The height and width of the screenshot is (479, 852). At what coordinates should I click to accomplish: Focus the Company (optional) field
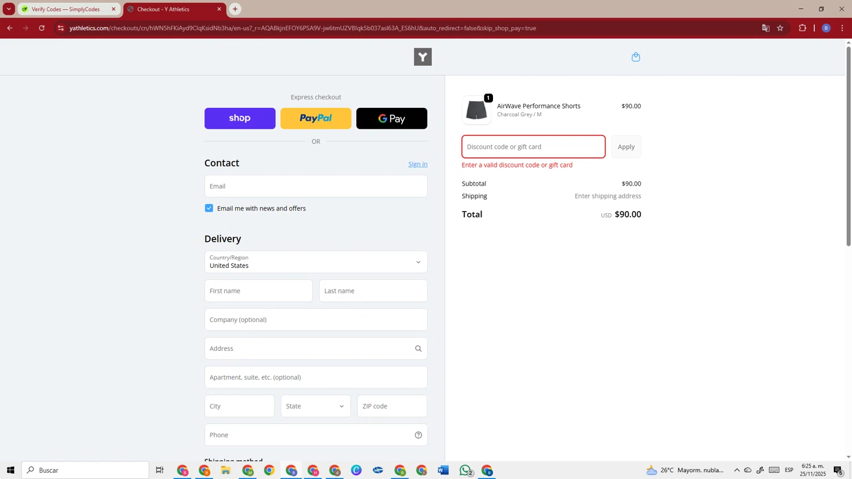point(316,320)
